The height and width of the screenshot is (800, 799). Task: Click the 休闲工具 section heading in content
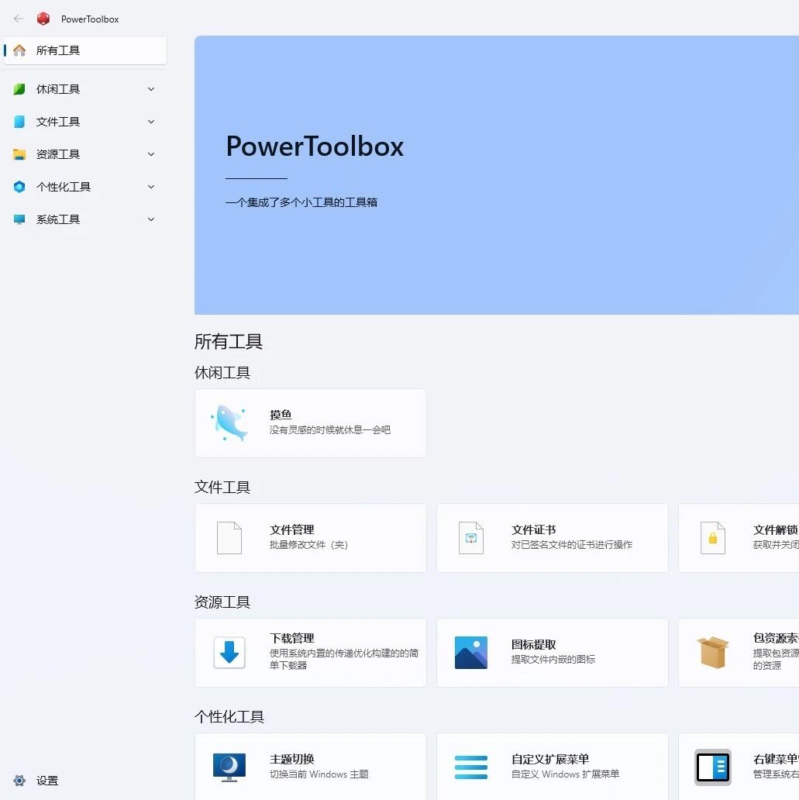pyautogui.click(x=222, y=372)
